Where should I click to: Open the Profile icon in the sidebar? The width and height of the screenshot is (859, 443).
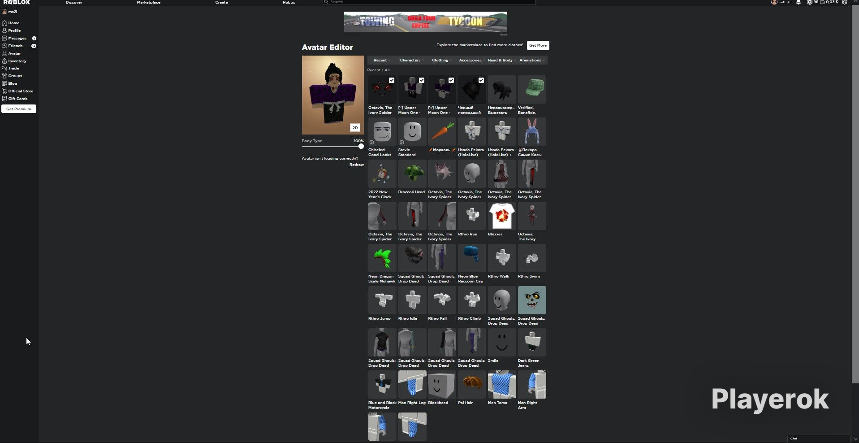(4, 30)
